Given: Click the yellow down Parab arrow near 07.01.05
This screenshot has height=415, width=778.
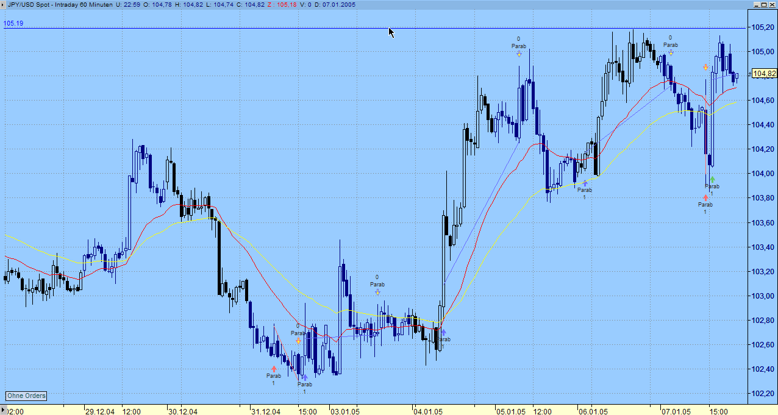Looking at the screenshot, I should [671, 52].
